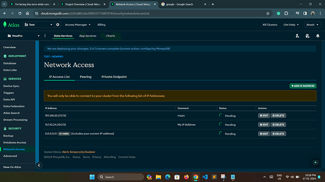The width and height of the screenshot is (325, 182).
Task: Open project activity feed icon
Action: (x=308, y=36)
